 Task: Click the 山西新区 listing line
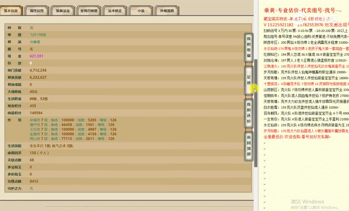[306, 90]
